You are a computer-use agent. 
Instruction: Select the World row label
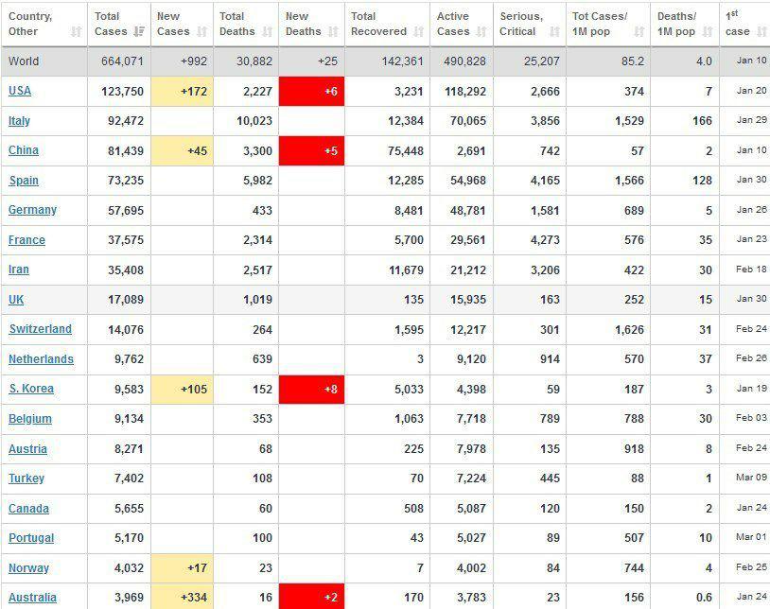click(24, 61)
